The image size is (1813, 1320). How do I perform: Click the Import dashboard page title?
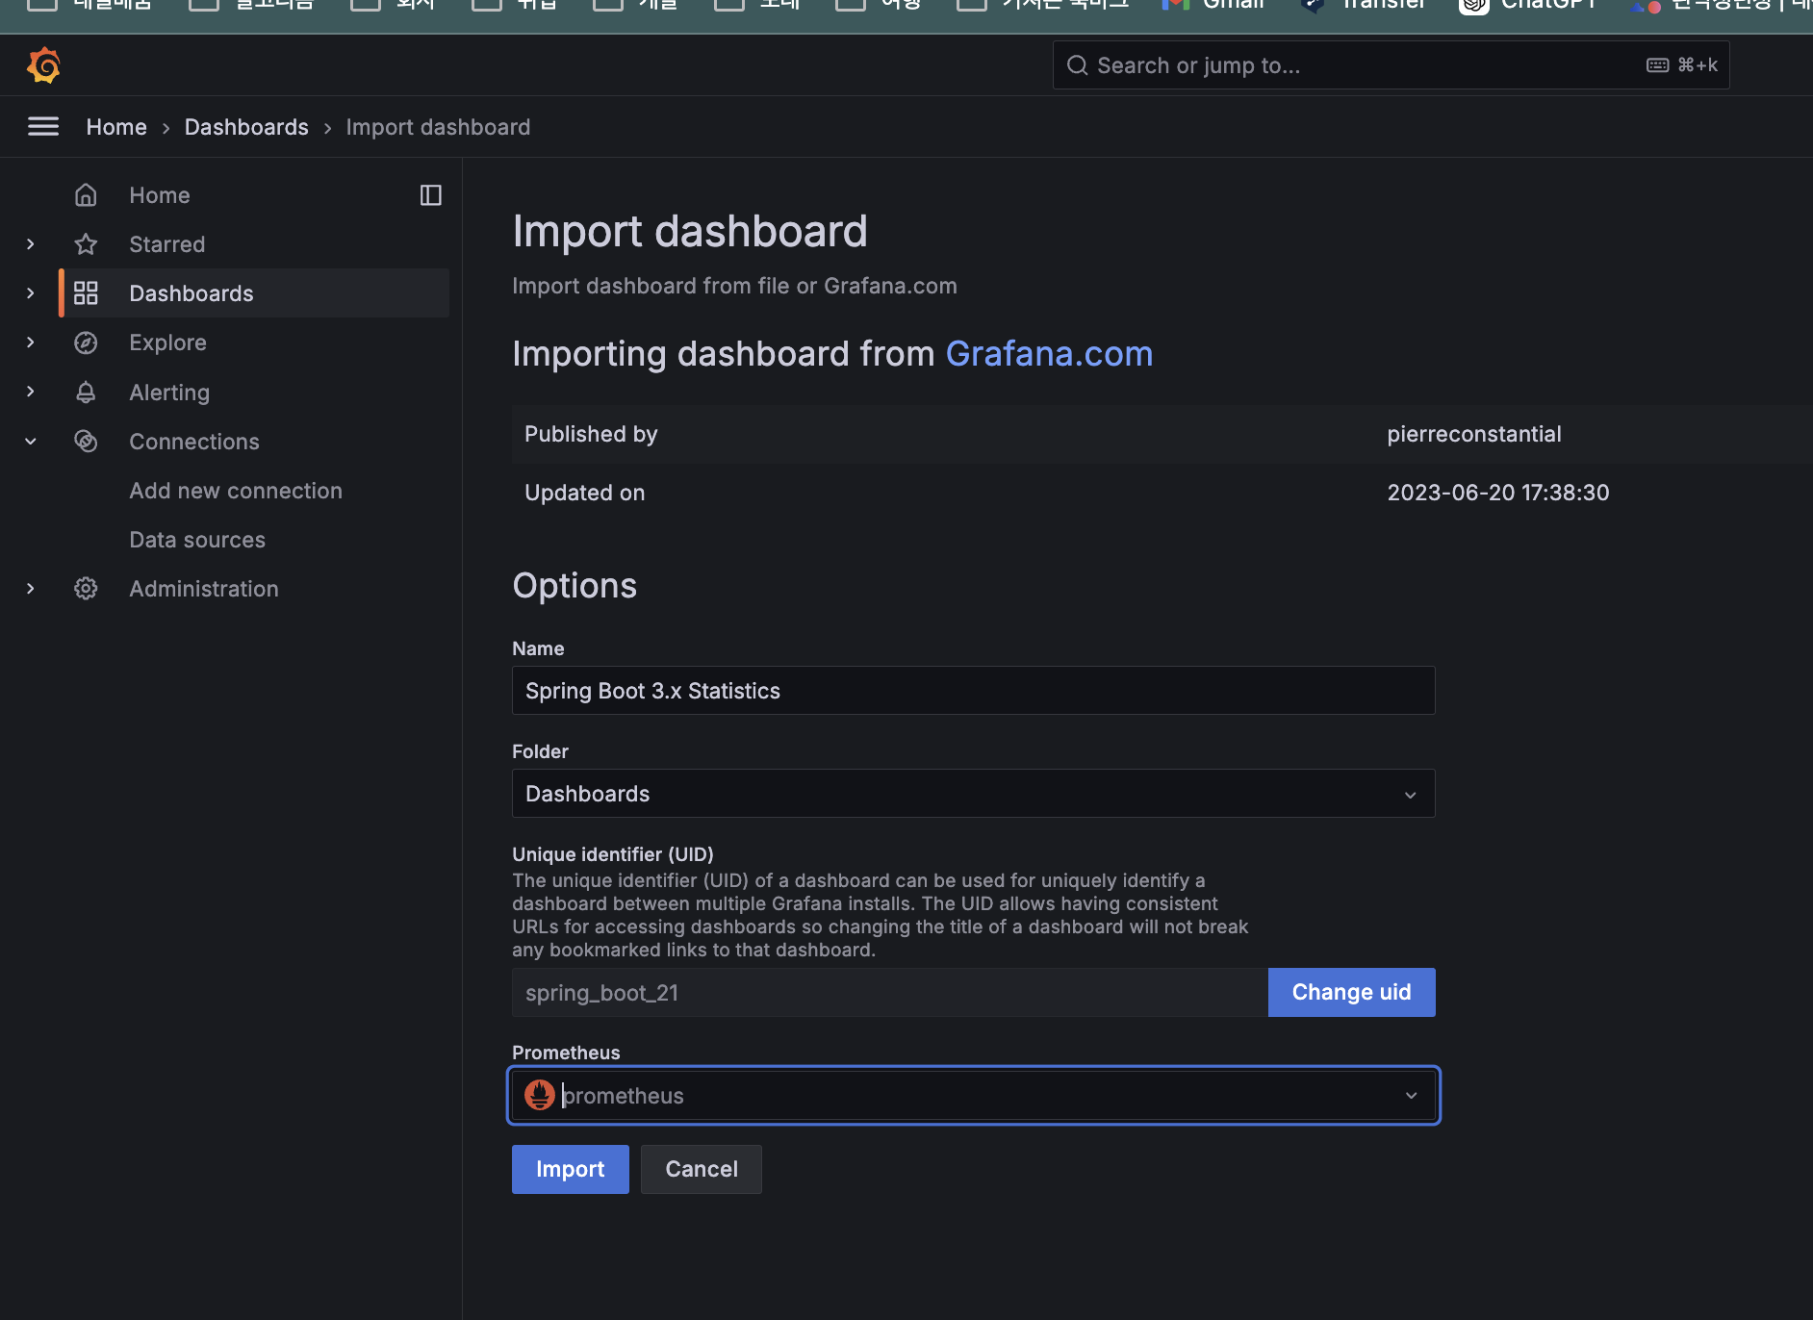[690, 231]
